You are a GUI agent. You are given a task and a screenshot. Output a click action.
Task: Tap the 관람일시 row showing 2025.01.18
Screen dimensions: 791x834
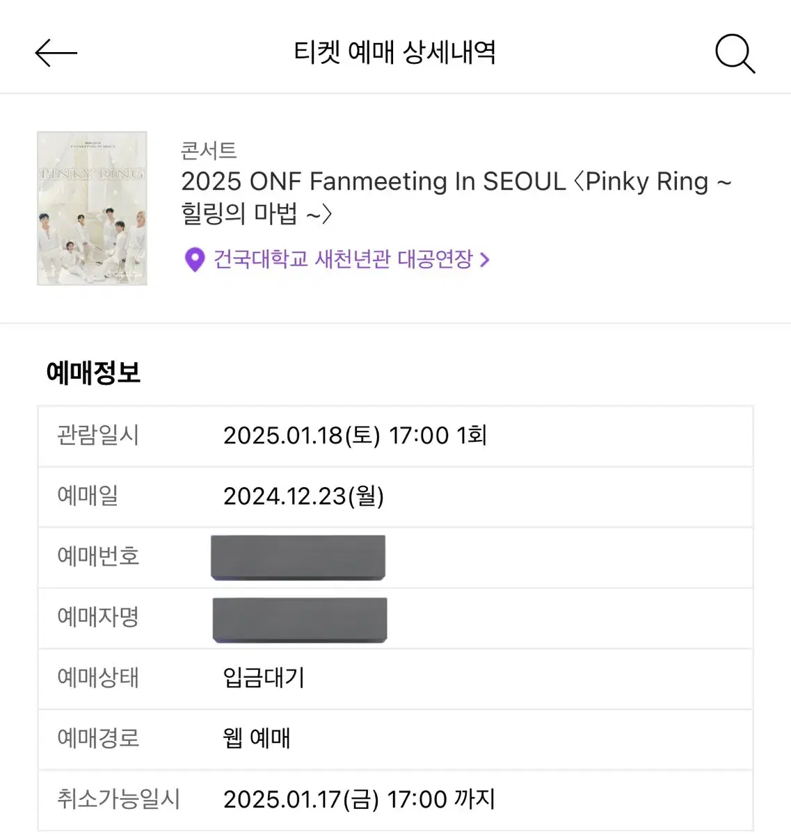tap(395, 436)
